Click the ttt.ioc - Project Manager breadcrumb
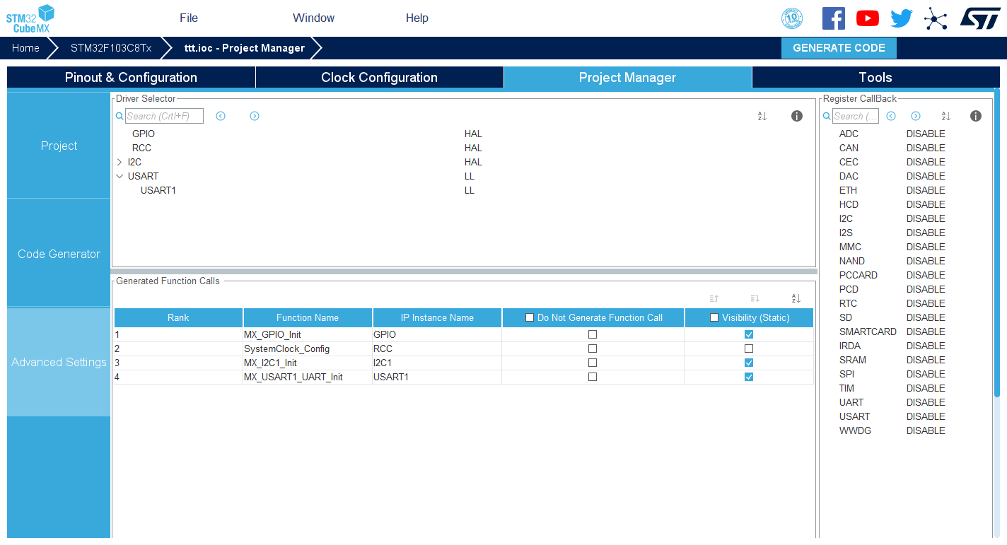Viewport: 1007px width, 545px height. 245,48
